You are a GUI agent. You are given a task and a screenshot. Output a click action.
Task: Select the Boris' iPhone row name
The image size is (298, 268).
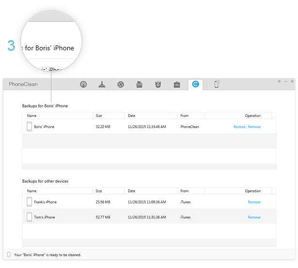coord(44,127)
